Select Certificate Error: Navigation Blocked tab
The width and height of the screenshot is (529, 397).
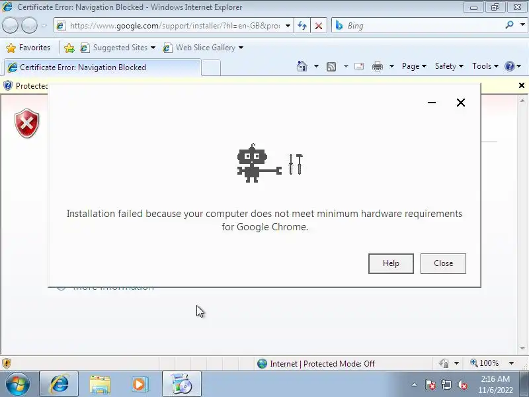point(102,67)
